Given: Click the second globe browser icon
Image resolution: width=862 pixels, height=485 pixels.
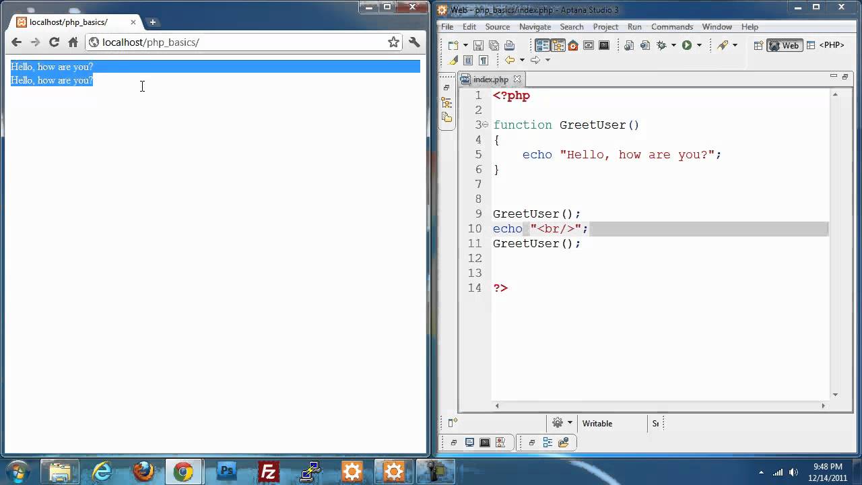Looking at the screenshot, I should click(645, 46).
